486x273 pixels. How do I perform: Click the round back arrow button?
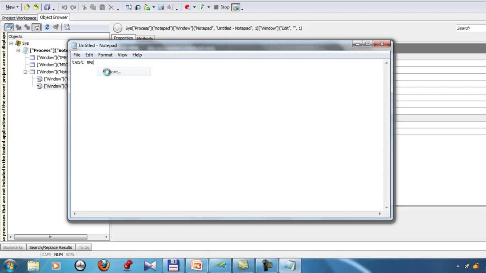click(118, 28)
